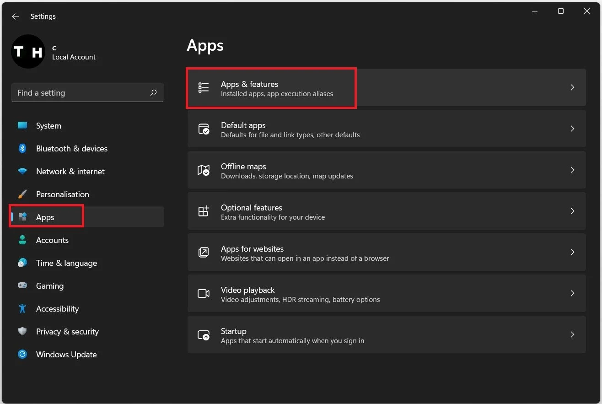Click the Settings window title text

coord(43,16)
